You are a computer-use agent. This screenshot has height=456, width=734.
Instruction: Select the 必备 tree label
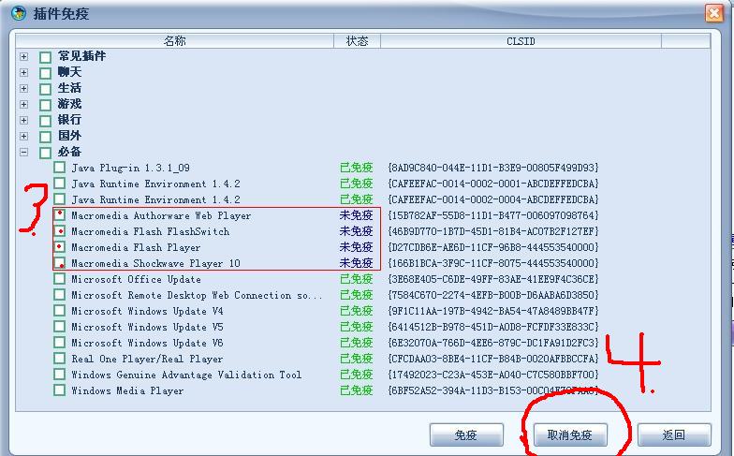coord(69,152)
